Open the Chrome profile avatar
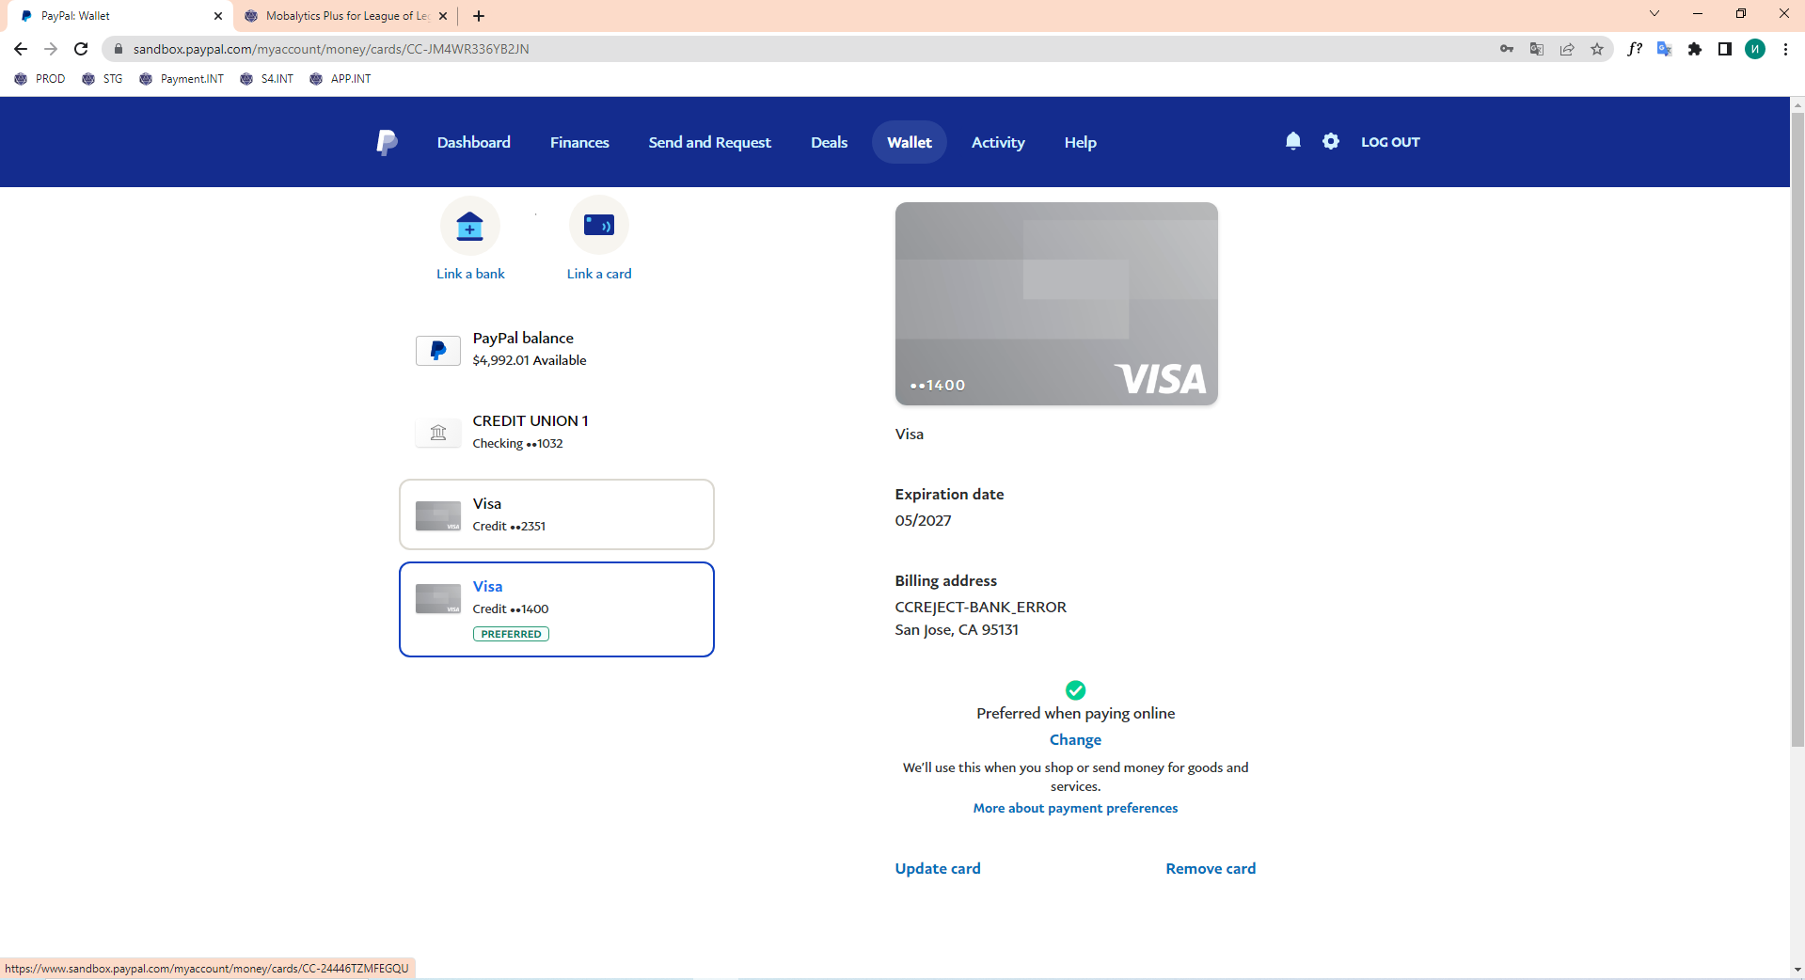 (1755, 49)
